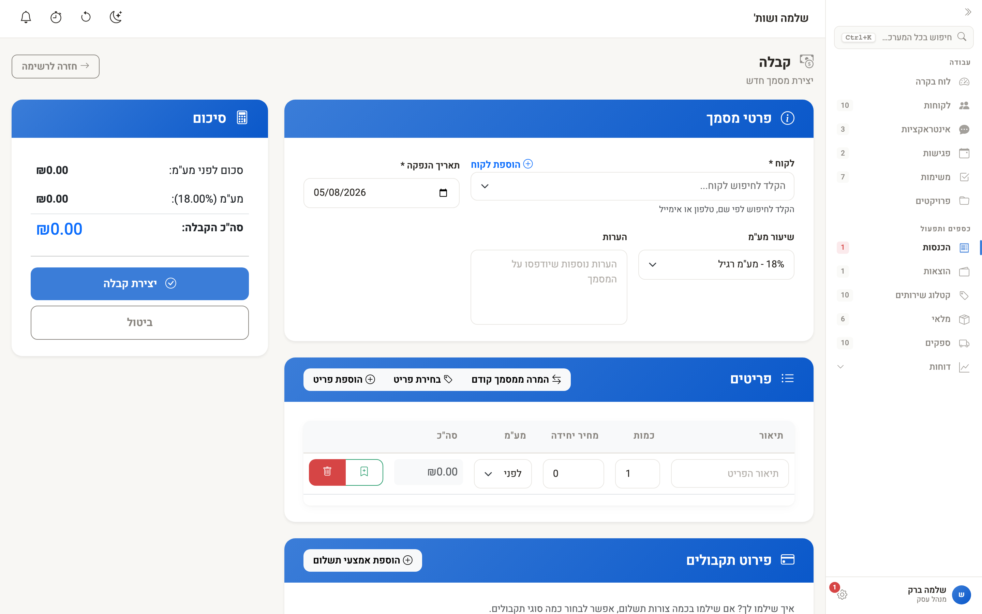The image size is (982, 614).
Task: Click המרה ממסמך קודם button
Action: (x=516, y=379)
